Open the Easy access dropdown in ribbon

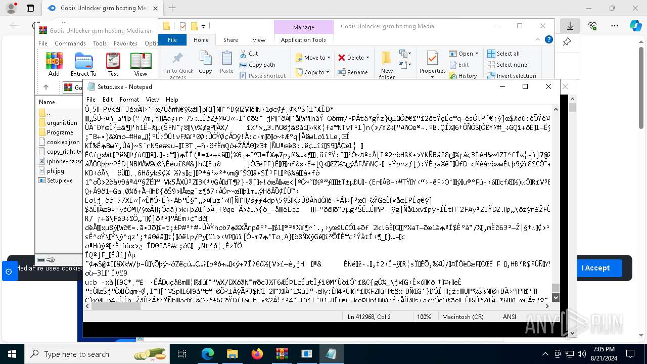(405, 65)
